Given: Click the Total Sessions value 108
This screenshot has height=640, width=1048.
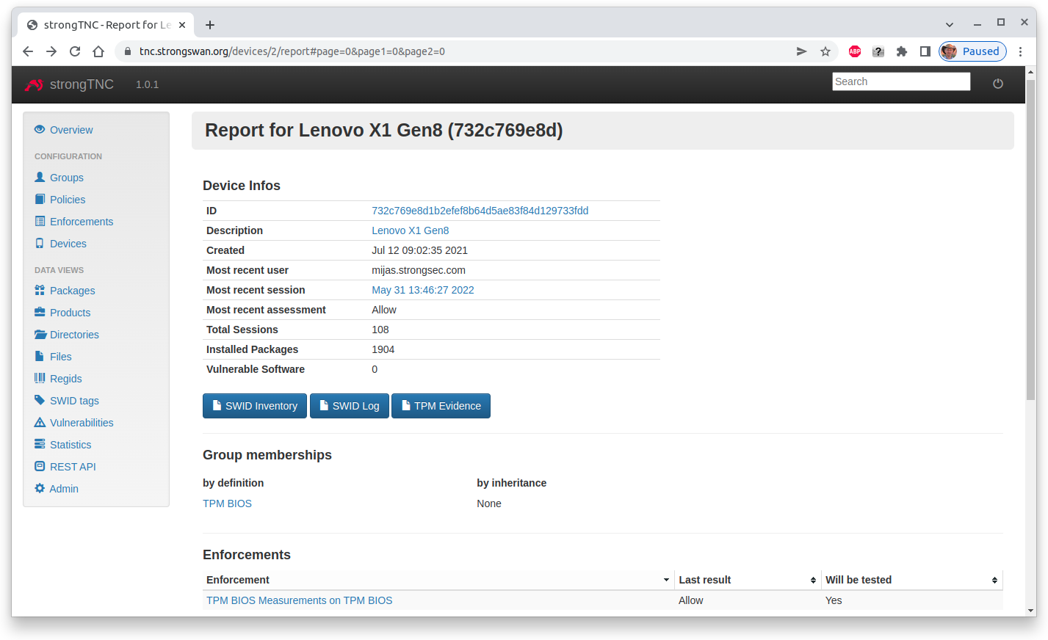Looking at the screenshot, I should pyautogui.click(x=380, y=330).
